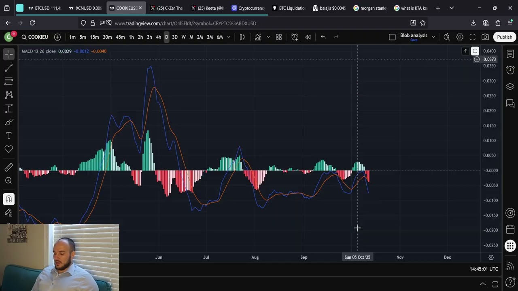The height and width of the screenshot is (291, 518).
Task: Activate the zoom in tool
Action: tap(8, 181)
